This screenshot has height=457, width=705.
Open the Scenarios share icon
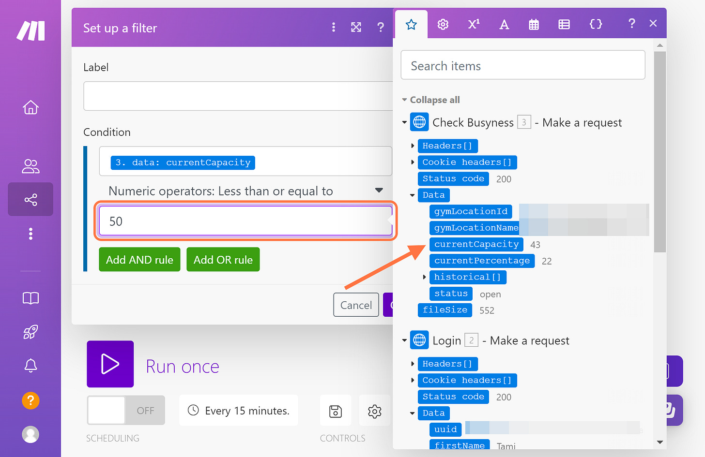[x=31, y=199]
